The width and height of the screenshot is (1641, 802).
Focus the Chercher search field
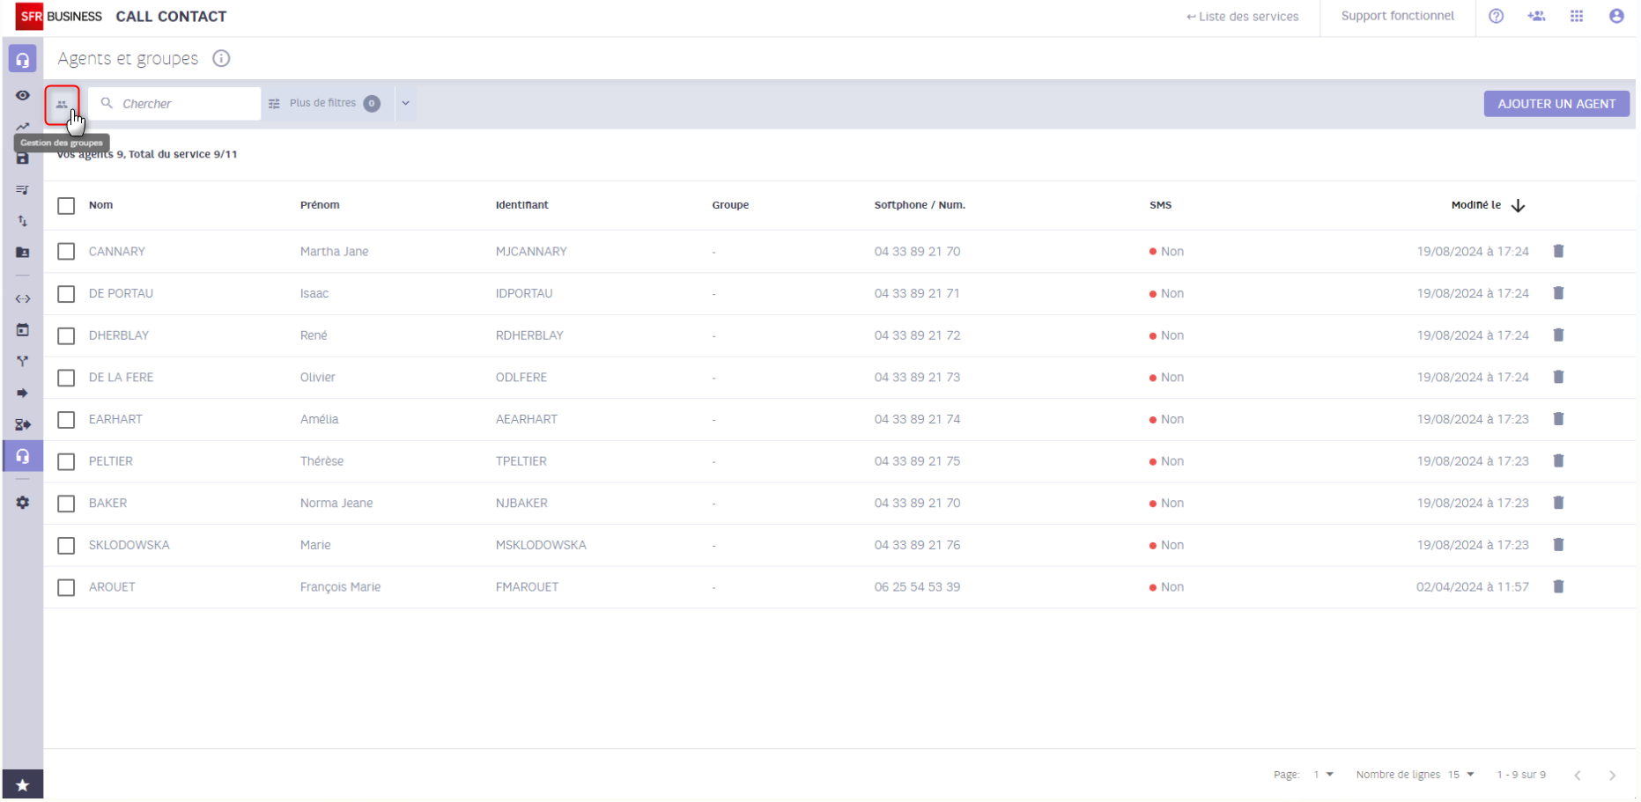coord(174,103)
